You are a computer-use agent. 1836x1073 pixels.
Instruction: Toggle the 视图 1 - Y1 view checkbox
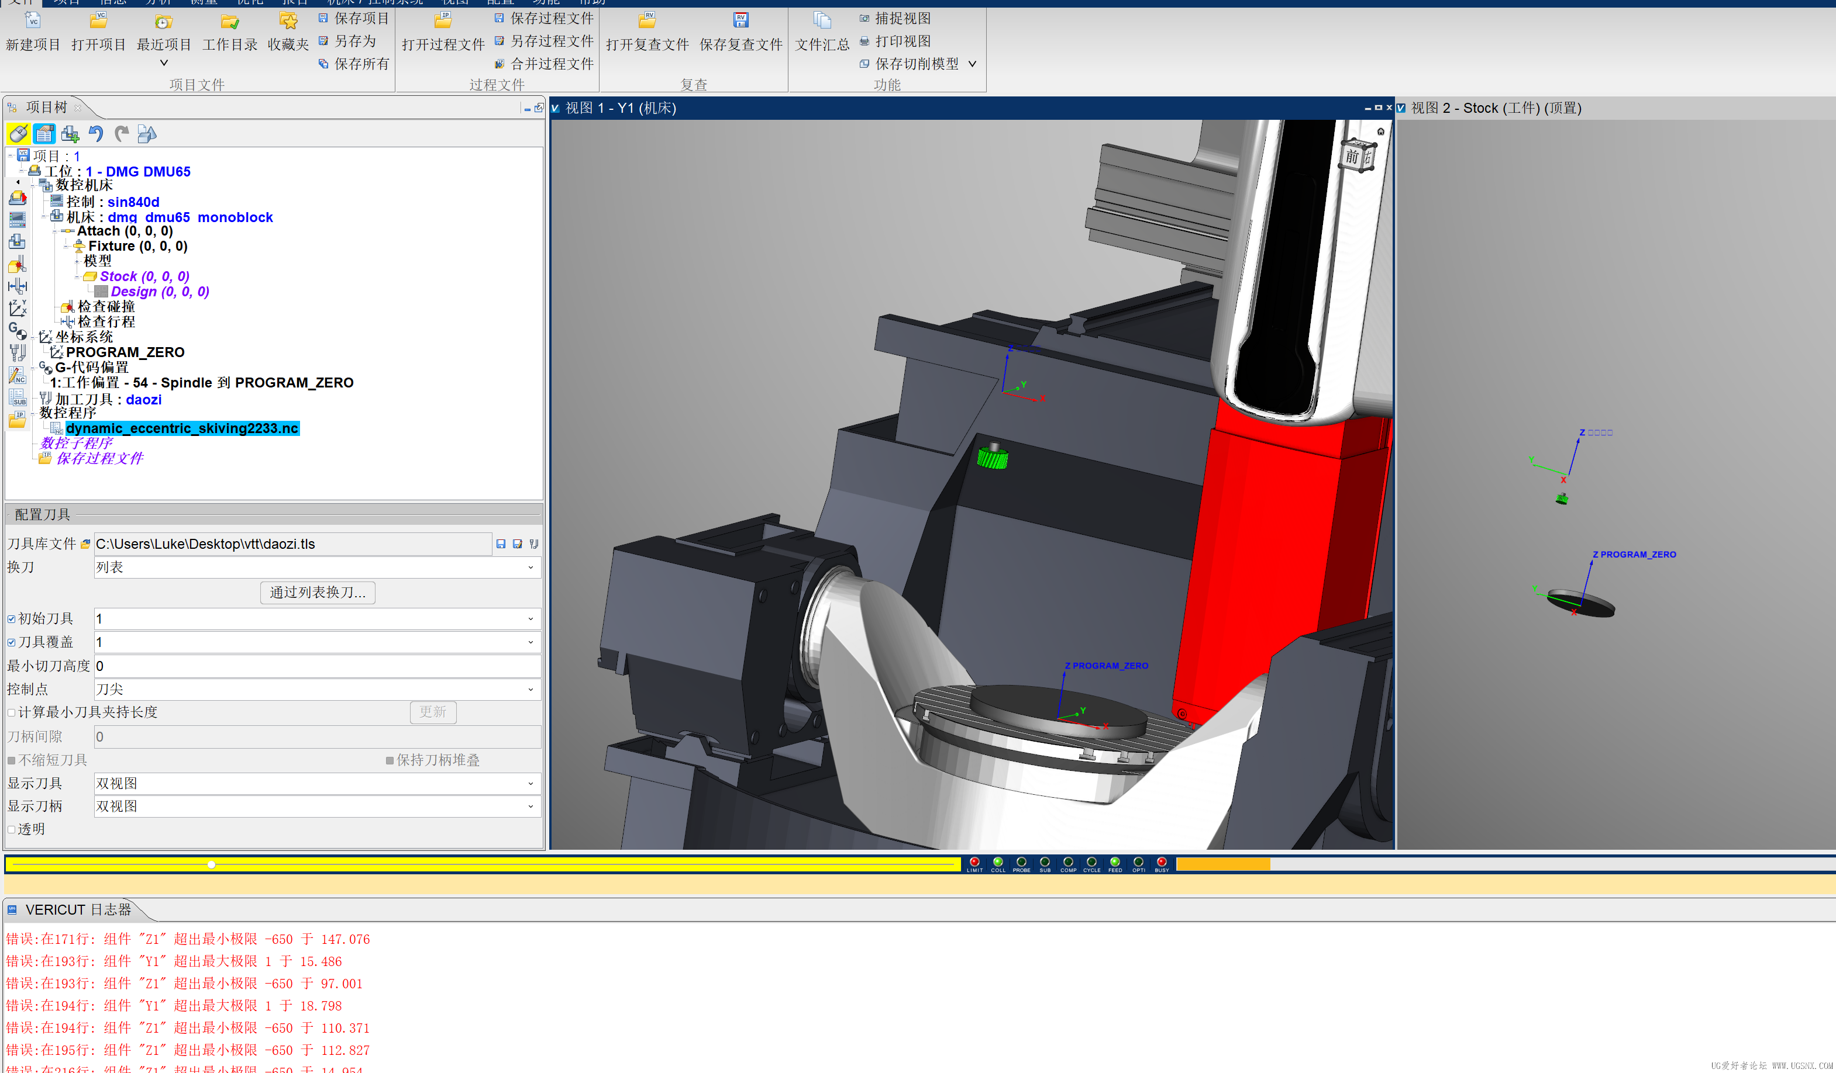click(x=555, y=108)
